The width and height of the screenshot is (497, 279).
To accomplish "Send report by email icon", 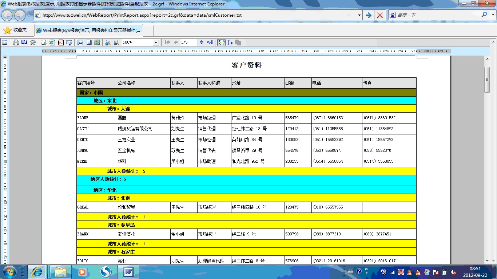I will pos(69,43).
